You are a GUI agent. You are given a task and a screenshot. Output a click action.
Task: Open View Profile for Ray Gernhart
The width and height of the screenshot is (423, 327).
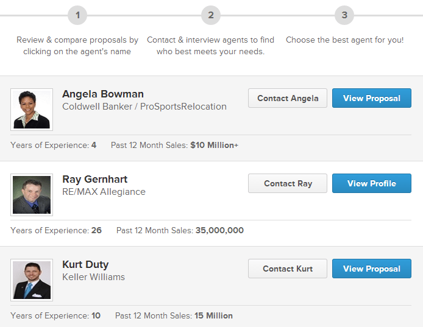371,183
